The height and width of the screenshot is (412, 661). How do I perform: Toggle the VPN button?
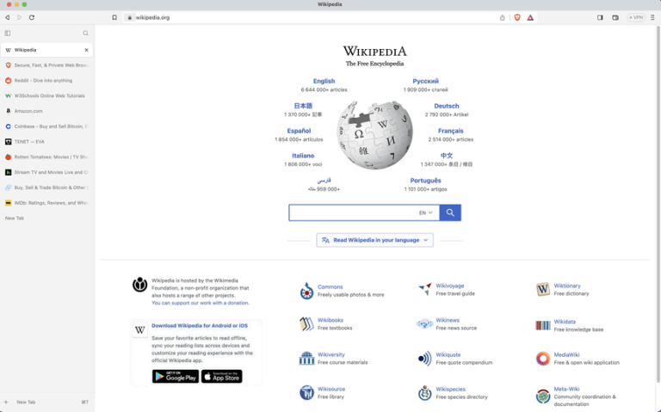pyautogui.click(x=636, y=18)
